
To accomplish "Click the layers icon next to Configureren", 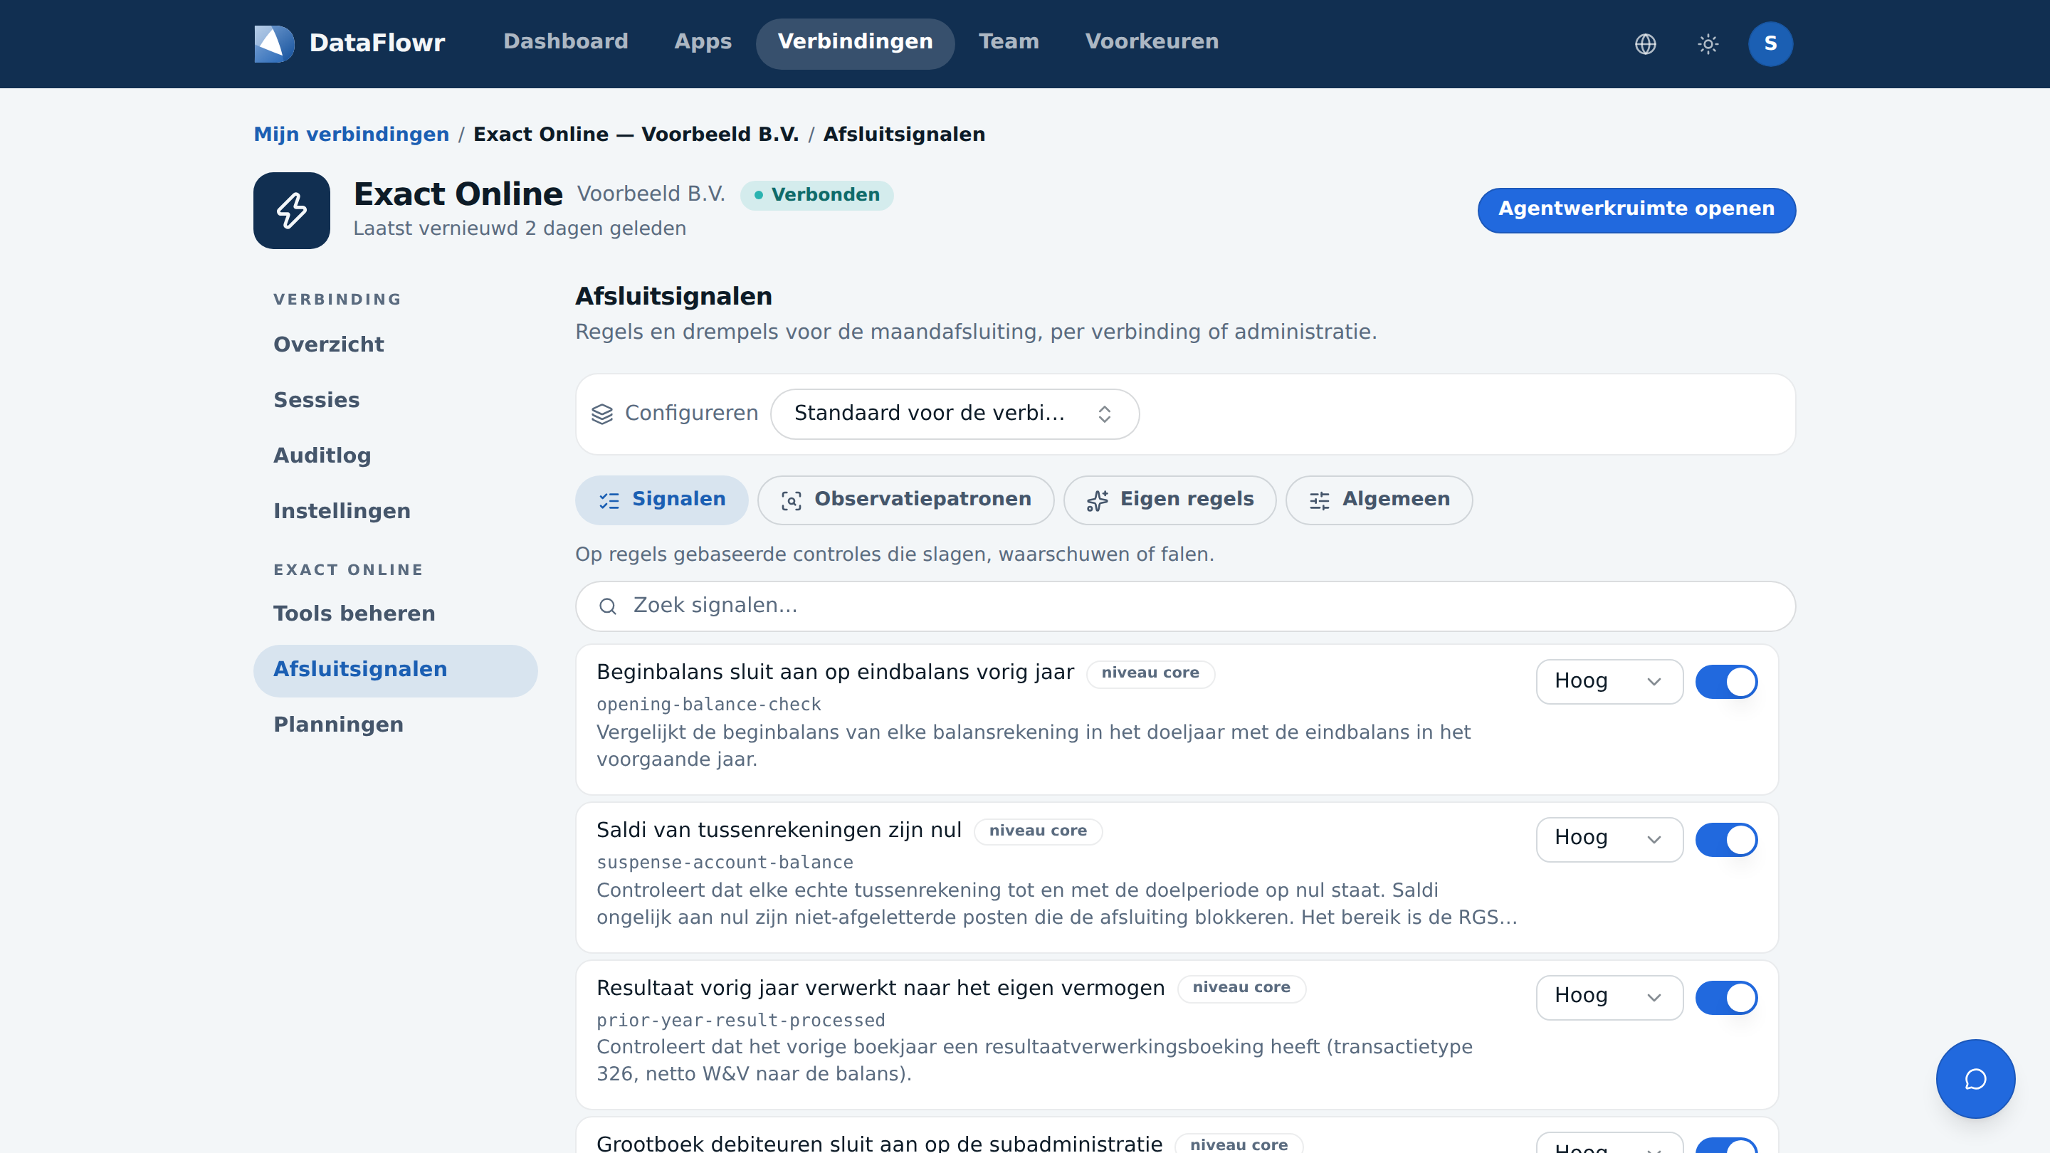I will click(602, 414).
